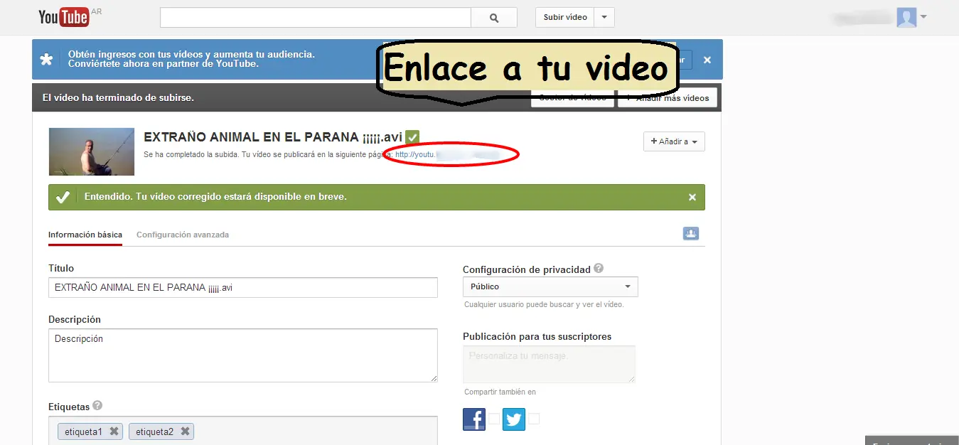Select the etiqueta2 tag chip
Viewport: 959px width, 445px height.
click(161, 431)
